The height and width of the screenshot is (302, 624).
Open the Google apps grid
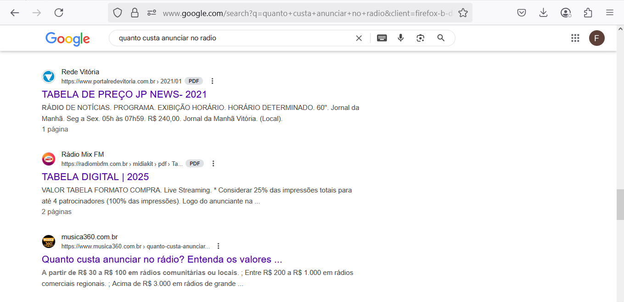pyautogui.click(x=575, y=38)
